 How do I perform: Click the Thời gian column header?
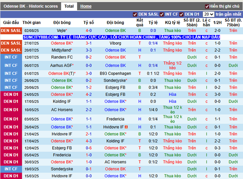(x=31, y=23)
